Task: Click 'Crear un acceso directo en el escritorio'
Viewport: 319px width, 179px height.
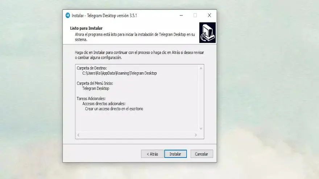Action: click(x=114, y=108)
